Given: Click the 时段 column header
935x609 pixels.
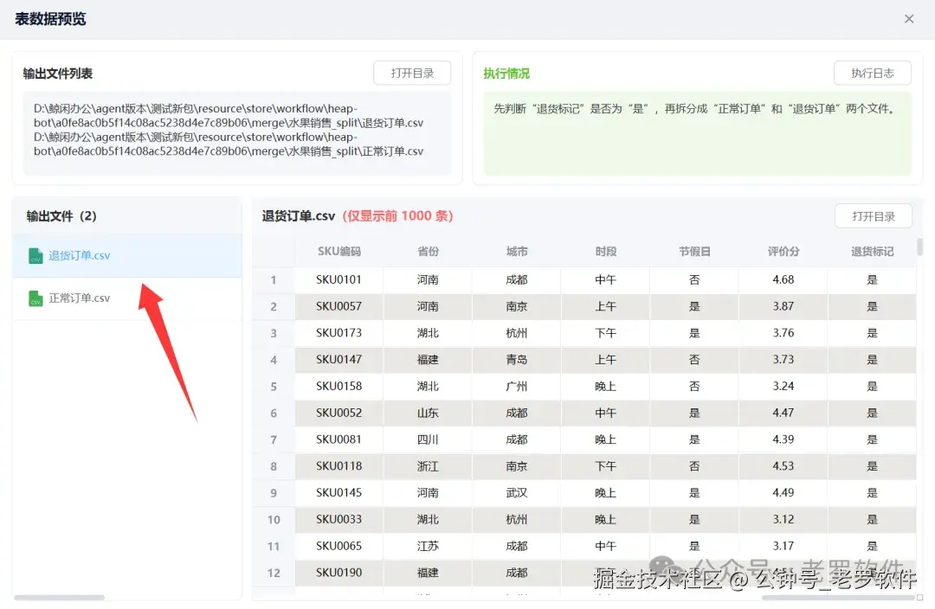Looking at the screenshot, I should [605, 252].
